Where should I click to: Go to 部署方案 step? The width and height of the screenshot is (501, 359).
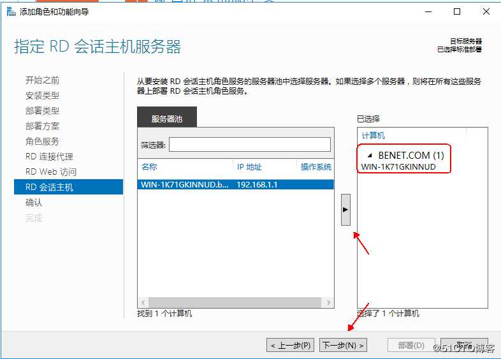coord(42,126)
